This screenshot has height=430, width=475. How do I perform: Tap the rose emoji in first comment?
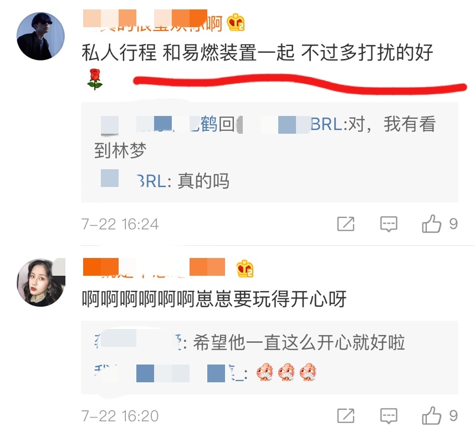tap(95, 79)
